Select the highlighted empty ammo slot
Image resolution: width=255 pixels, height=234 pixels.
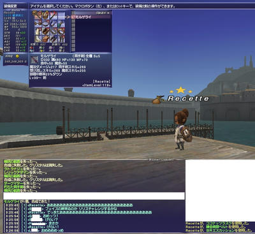pyautogui.click(x=61, y=15)
